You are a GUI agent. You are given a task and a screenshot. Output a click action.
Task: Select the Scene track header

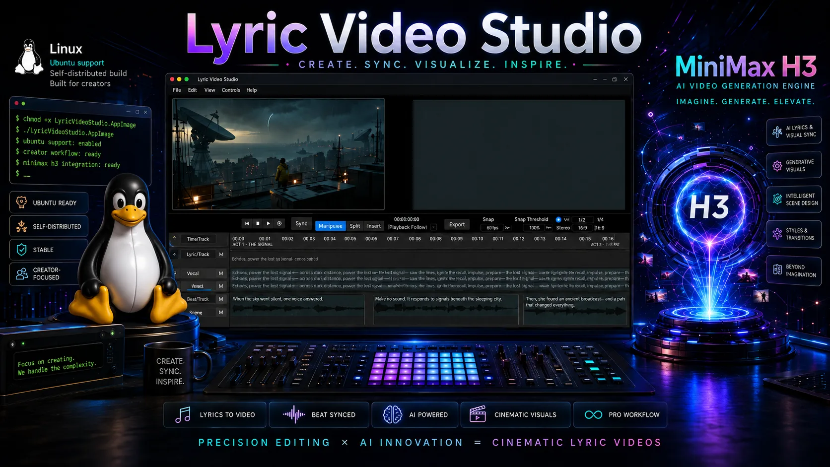[x=196, y=312]
